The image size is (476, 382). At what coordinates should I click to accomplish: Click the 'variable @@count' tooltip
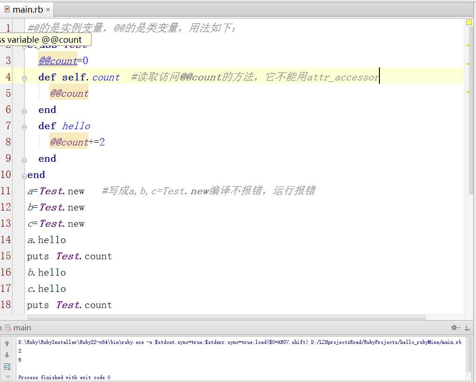[45, 40]
